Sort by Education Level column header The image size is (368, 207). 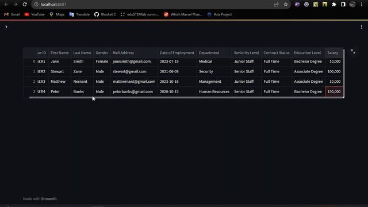(308, 53)
